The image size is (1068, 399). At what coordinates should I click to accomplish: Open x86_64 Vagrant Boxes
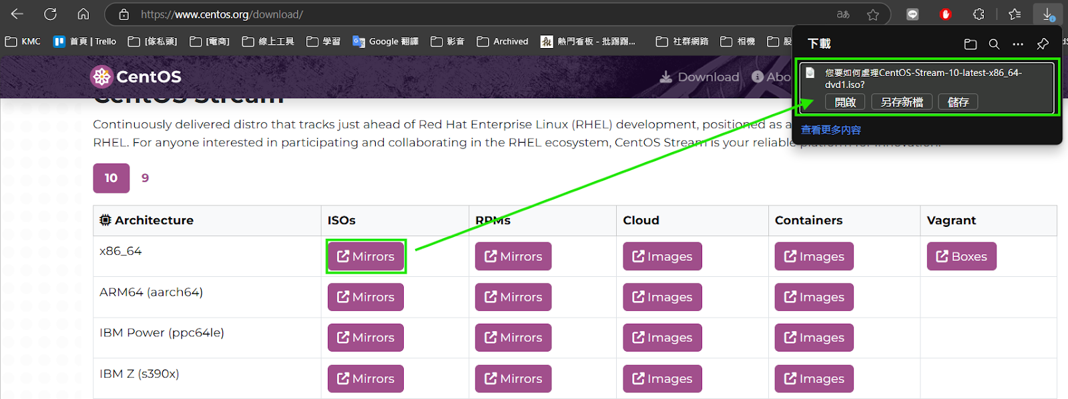tap(961, 256)
